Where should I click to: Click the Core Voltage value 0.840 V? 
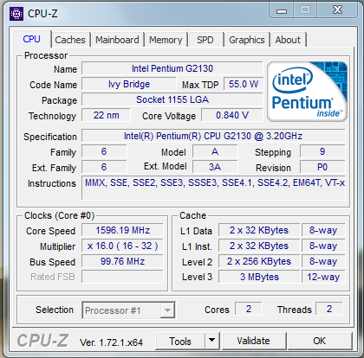tap(232, 115)
